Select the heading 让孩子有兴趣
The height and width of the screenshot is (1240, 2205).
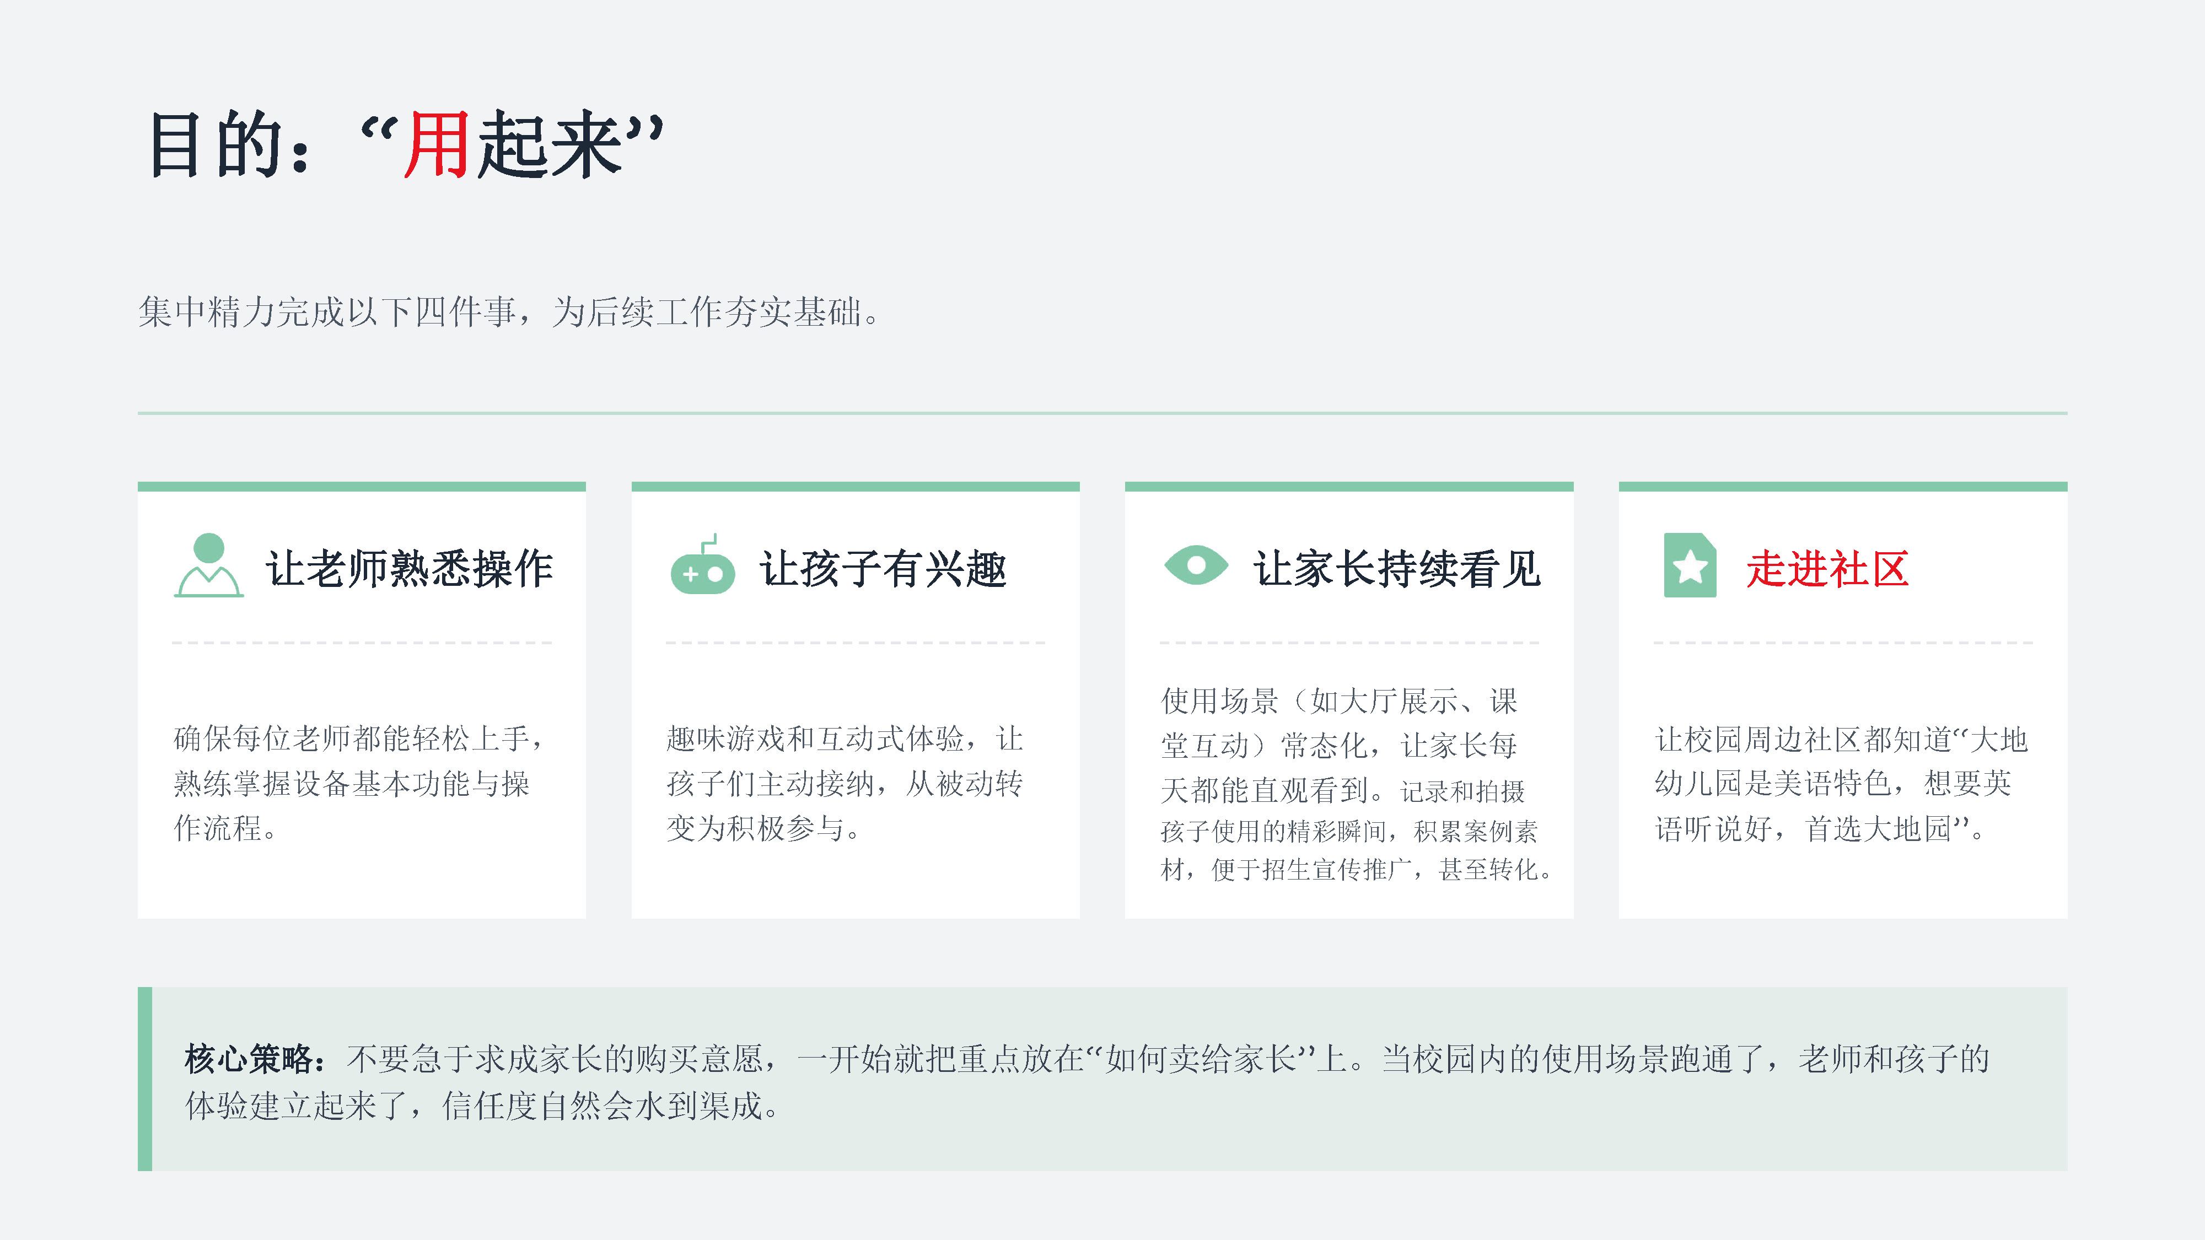click(883, 569)
